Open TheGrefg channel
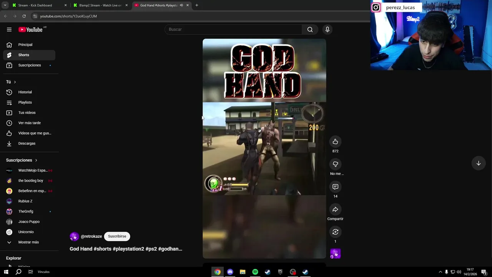Image resolution: width=492 pixels, height=277 pixels. pos(29,212)
